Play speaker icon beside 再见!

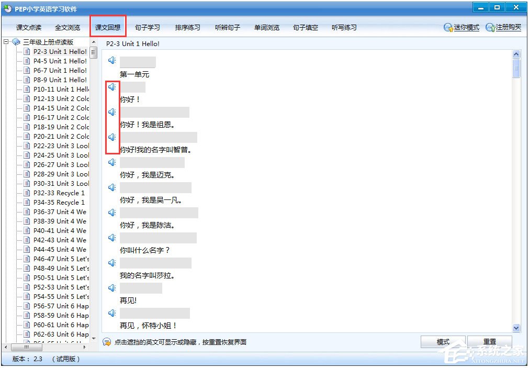(x=111, y=287)
